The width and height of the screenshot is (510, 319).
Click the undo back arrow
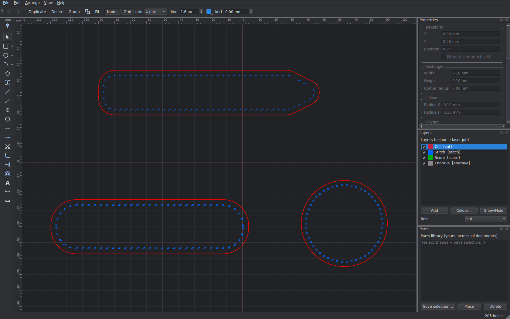click(9, 12)
